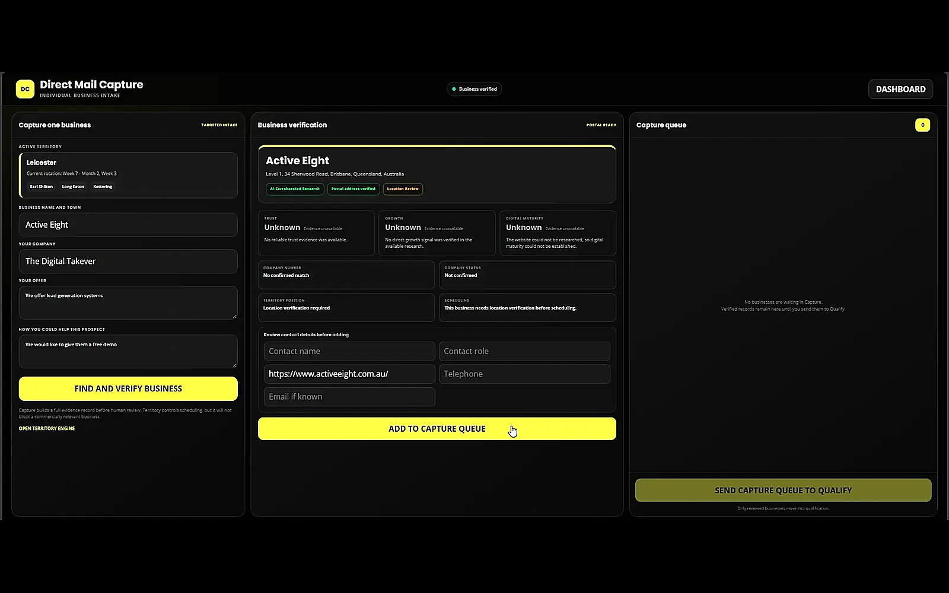The height and width of the screenshot is (593, 949).
Task: Focus the Business name and town field
Action: click(128, 225)
